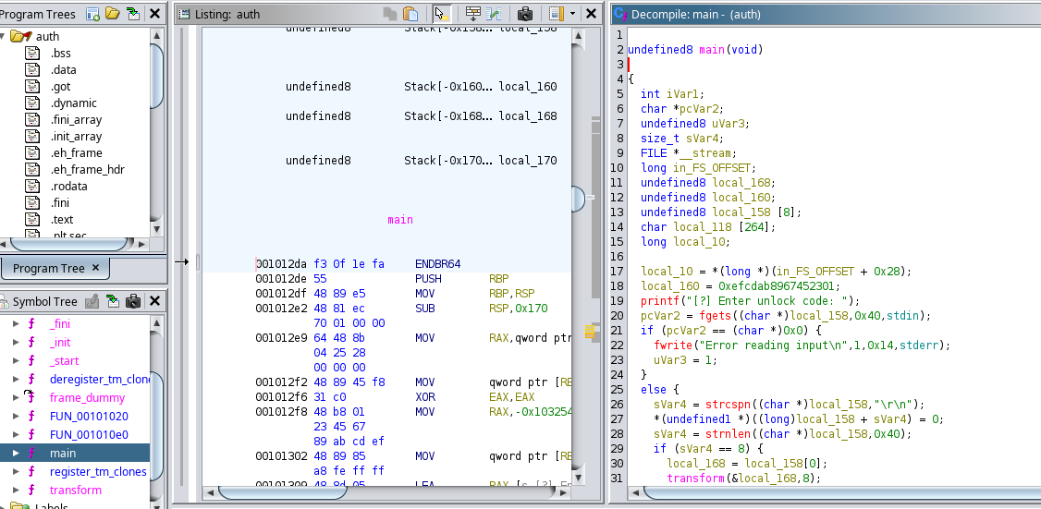Select the .eh_frame_hdr fragment
The width and height of the screenshot is (1041, 509).
87,169
